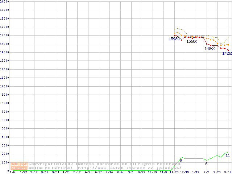Select the 12/15 date on x-axis
Viewport: 232px width, 174px height.
(185, 172)
